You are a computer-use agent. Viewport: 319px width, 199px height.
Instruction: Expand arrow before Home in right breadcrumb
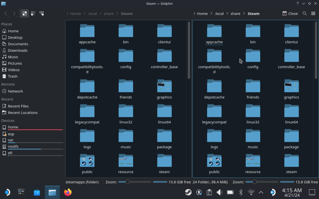194,14
